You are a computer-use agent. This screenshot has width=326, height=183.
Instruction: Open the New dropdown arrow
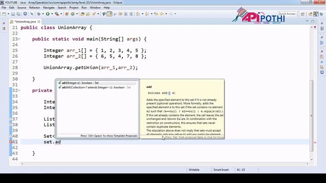coord(8,14)
